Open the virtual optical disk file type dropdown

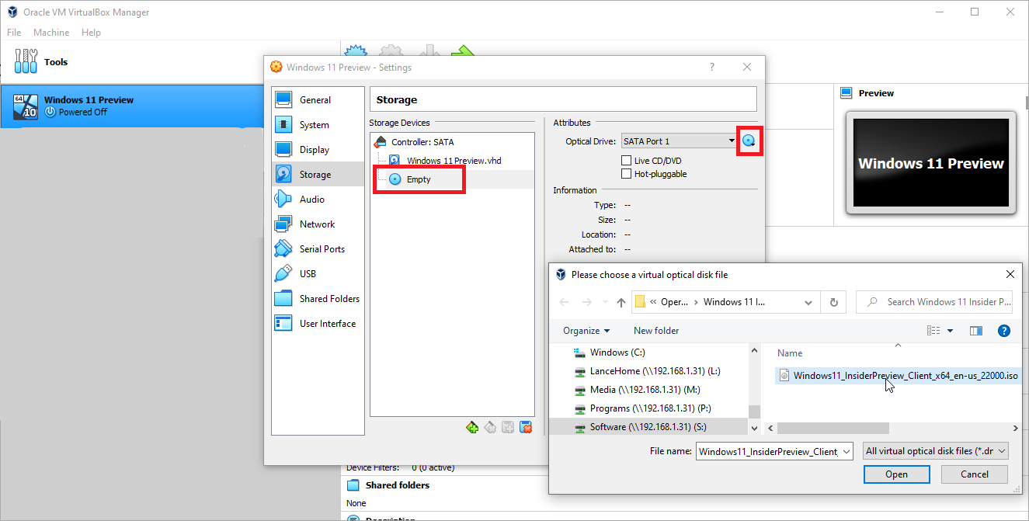coord(936,451)
